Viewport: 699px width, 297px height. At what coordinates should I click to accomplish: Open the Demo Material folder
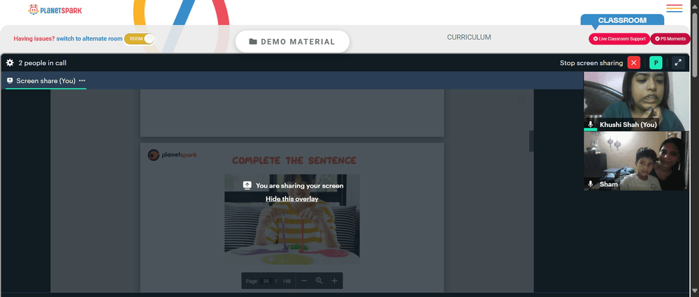[292, 42]
